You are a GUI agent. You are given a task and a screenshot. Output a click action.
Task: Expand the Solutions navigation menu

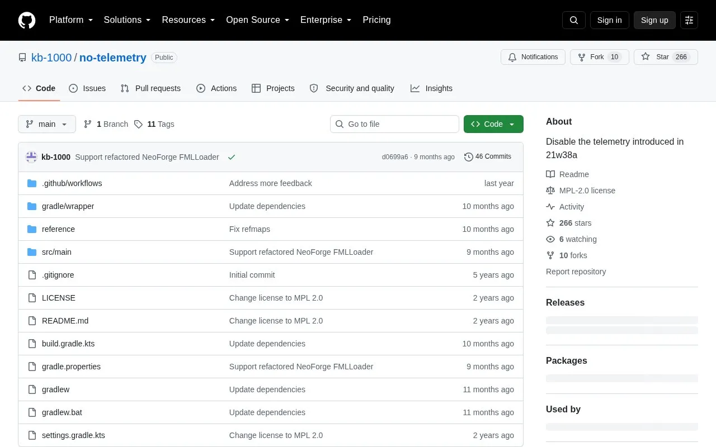pos(127,20)
